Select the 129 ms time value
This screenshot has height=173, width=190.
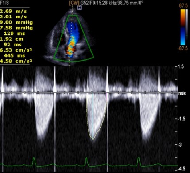[15, 33]
